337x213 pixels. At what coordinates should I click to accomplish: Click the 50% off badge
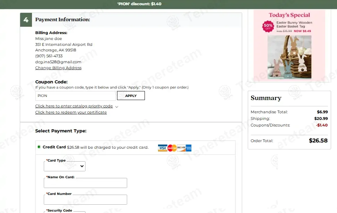tap(268, 26)
